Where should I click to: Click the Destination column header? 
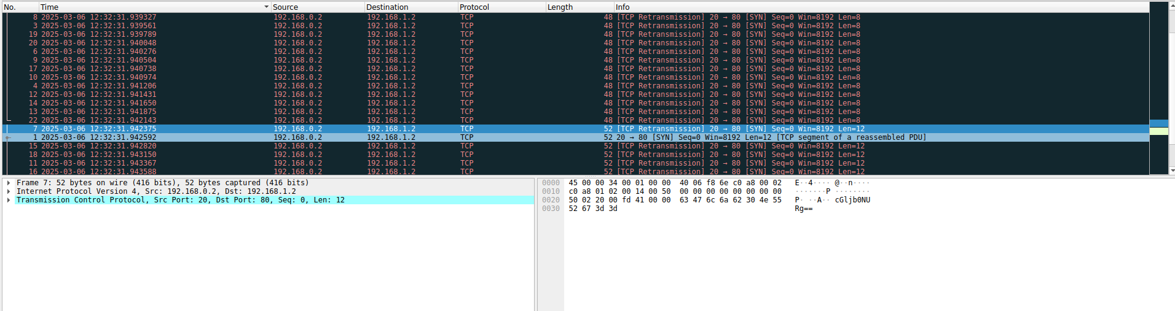(410, 7)
